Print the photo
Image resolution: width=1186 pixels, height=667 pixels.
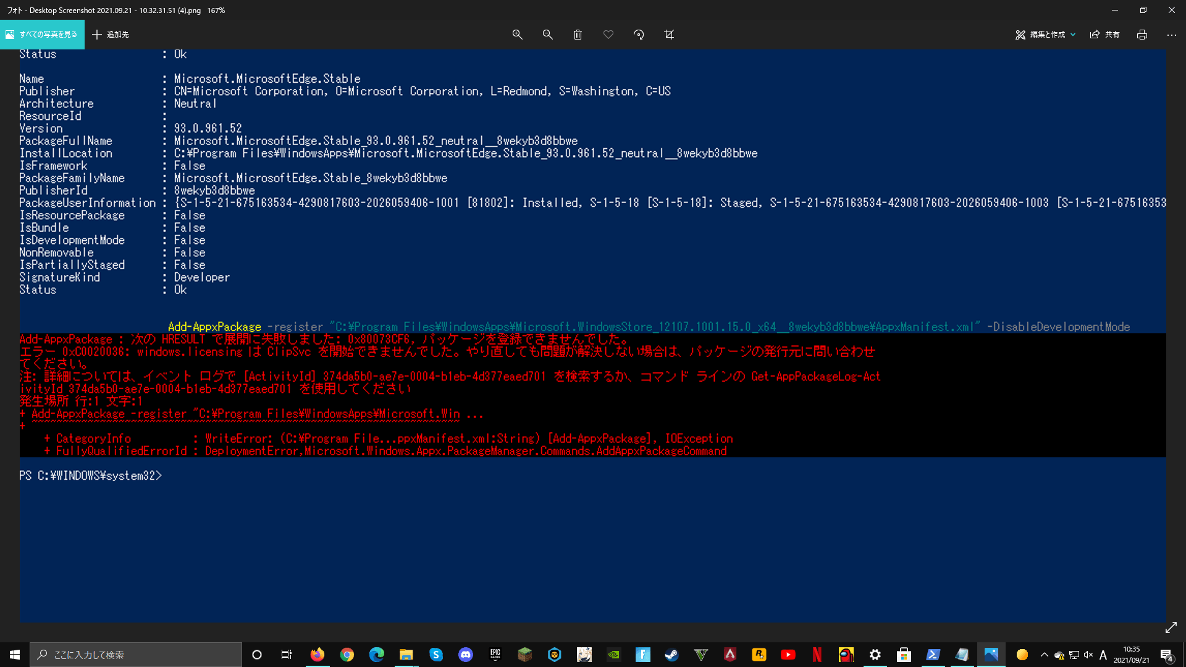pos(1142,35)
